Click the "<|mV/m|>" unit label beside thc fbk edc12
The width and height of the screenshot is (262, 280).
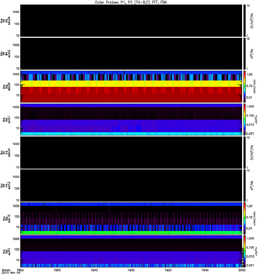pyautogui.click(x=254, y=218)
